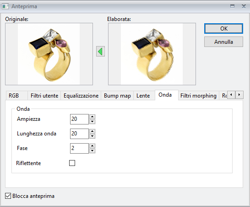This screenshot has height=207, width=250.
Task: Increase the Fase value with up arrow
Action: [92, 146]
